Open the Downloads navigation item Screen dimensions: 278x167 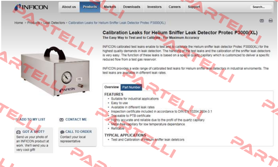132,7
